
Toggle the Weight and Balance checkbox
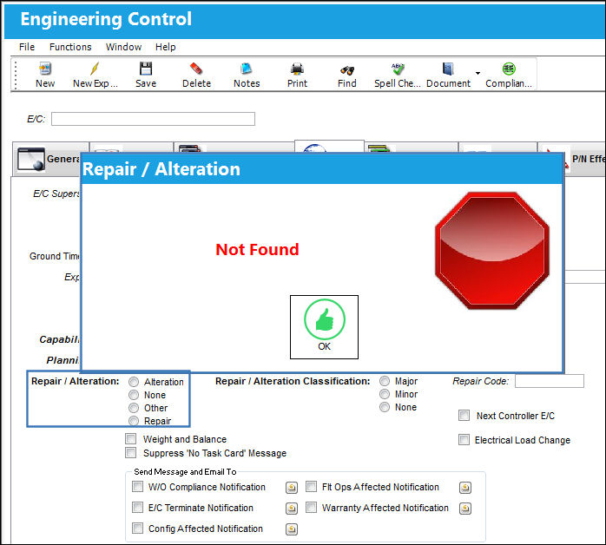click(131, 439)
